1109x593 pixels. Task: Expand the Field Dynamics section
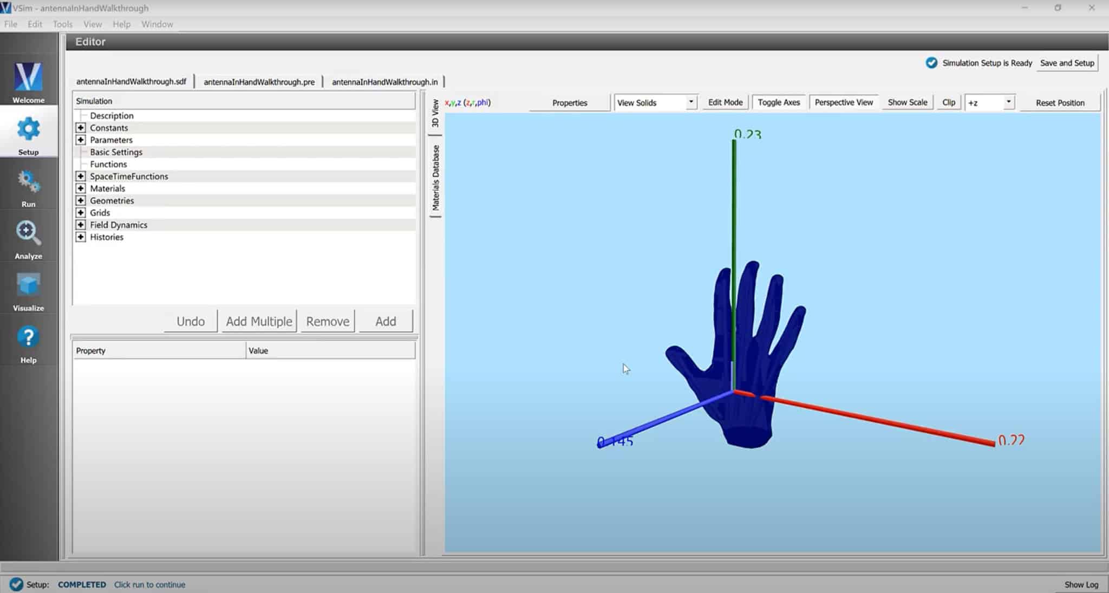(x=81, y=225)
